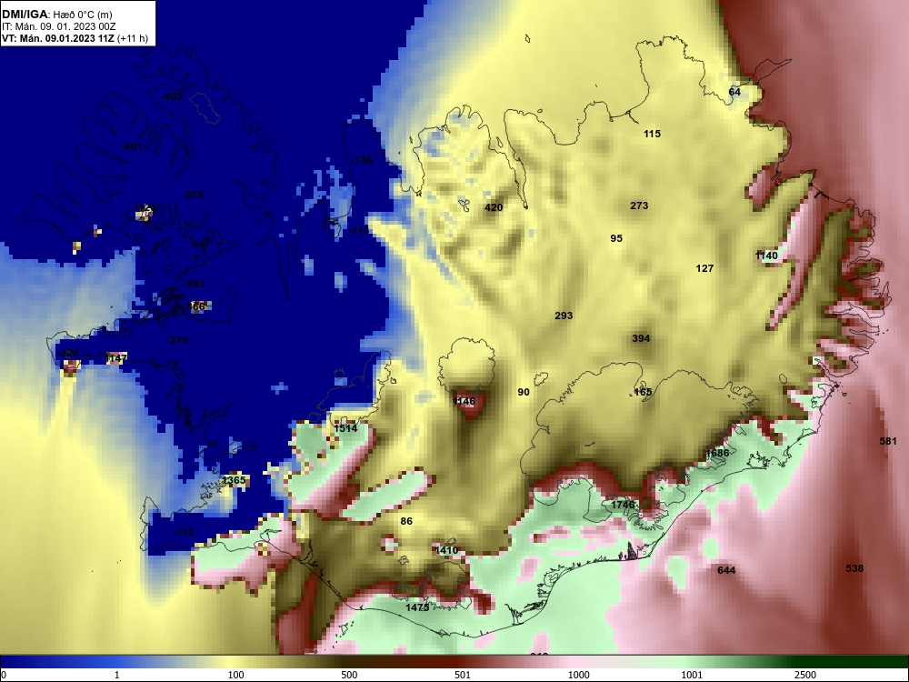Click the map value 866
The width and height of the screenshot is (909, 682).
point(197,306)
